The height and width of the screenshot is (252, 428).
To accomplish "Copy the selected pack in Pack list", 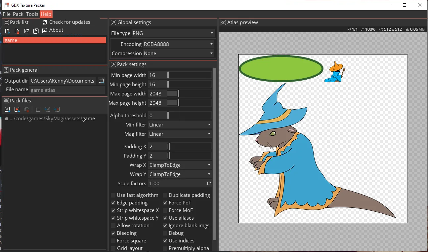I will click(x=36, y=31).
